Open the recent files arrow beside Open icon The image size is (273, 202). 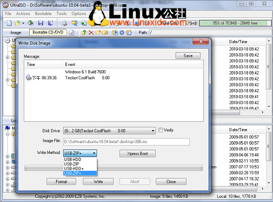[23, 23]
